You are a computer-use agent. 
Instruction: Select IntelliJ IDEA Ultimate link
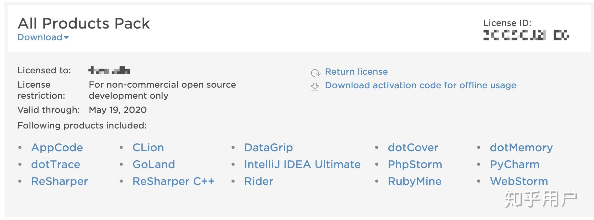click(x=302, y=165)
